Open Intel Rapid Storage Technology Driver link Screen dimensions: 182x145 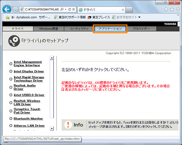point(29,79)
